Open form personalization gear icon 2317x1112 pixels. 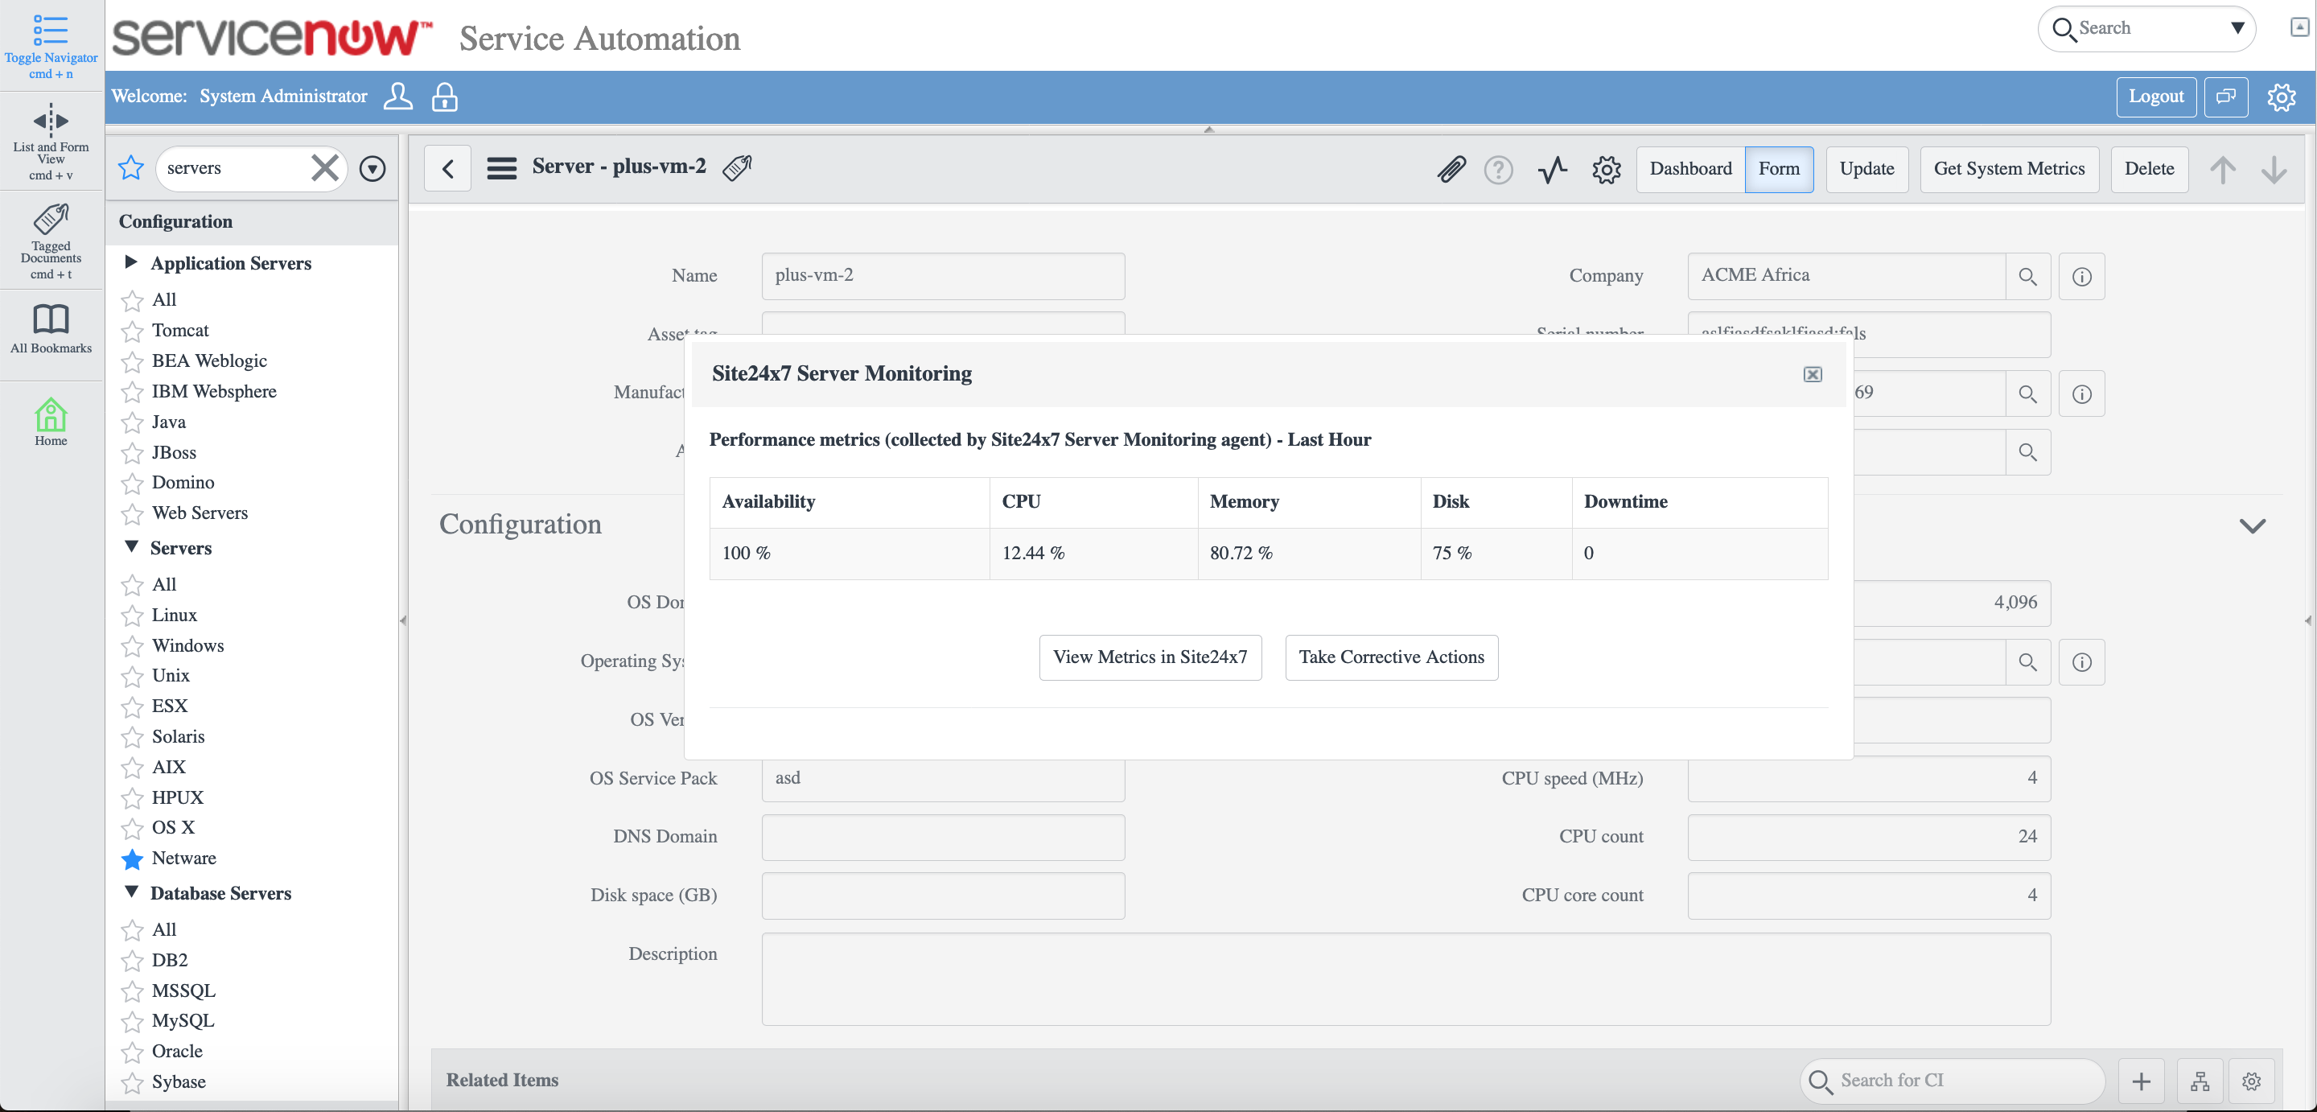point(1607,169)
